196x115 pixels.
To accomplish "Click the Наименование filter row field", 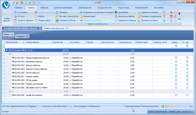I will click(x=38, y=46).
